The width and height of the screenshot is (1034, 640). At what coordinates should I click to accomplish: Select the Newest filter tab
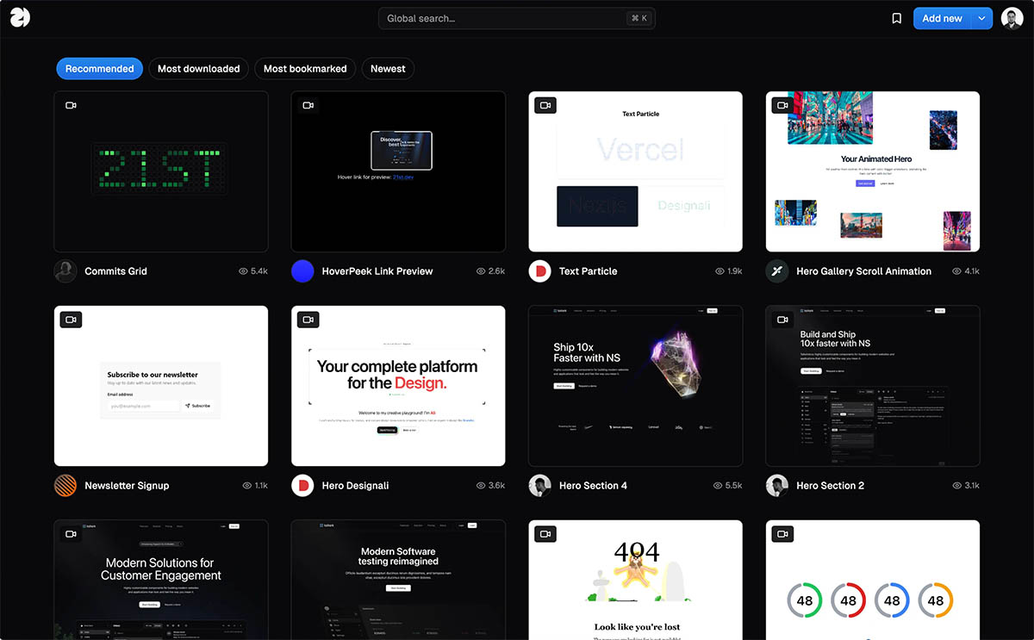click(x=388, y=69)
